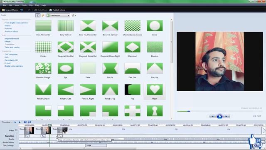Select the Filled V, Up transition
The image size is (266, 150).
(110, 90)
